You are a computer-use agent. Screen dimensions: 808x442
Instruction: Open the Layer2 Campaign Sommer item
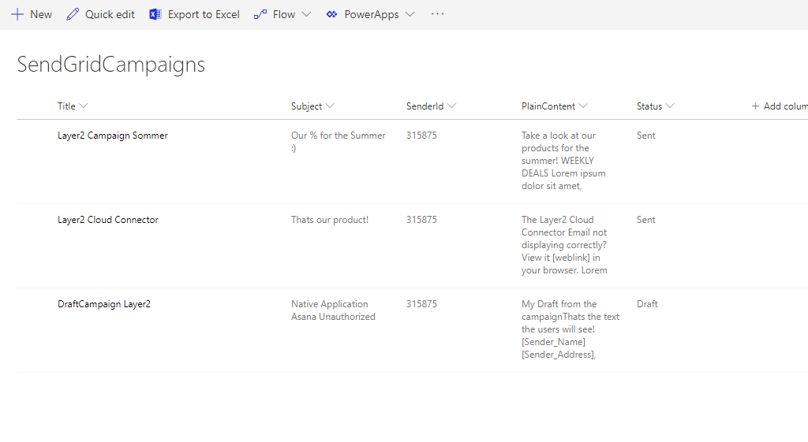112,136
